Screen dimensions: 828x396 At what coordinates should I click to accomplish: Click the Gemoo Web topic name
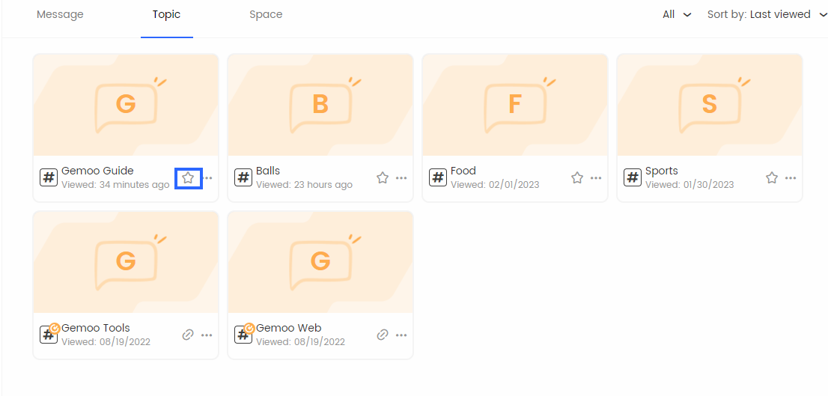(x=288, y=328)
